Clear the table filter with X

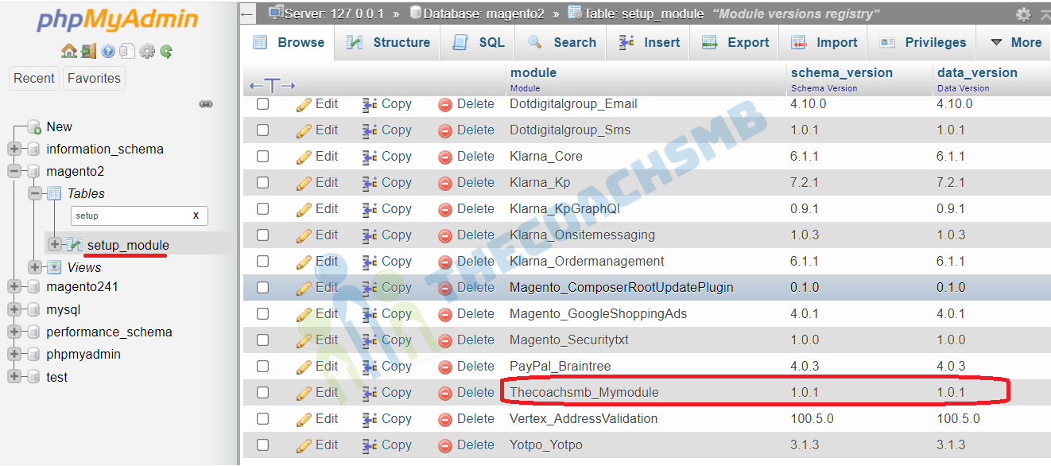(196, 216)
